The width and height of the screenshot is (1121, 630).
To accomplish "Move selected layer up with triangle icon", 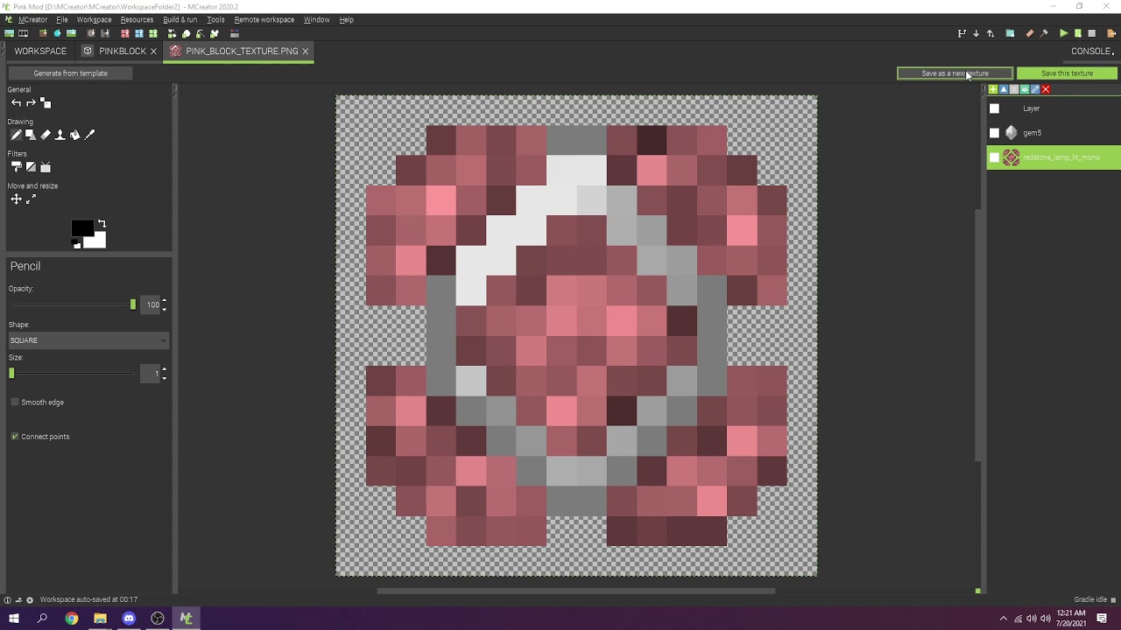I will click(x=1004, y=89).
